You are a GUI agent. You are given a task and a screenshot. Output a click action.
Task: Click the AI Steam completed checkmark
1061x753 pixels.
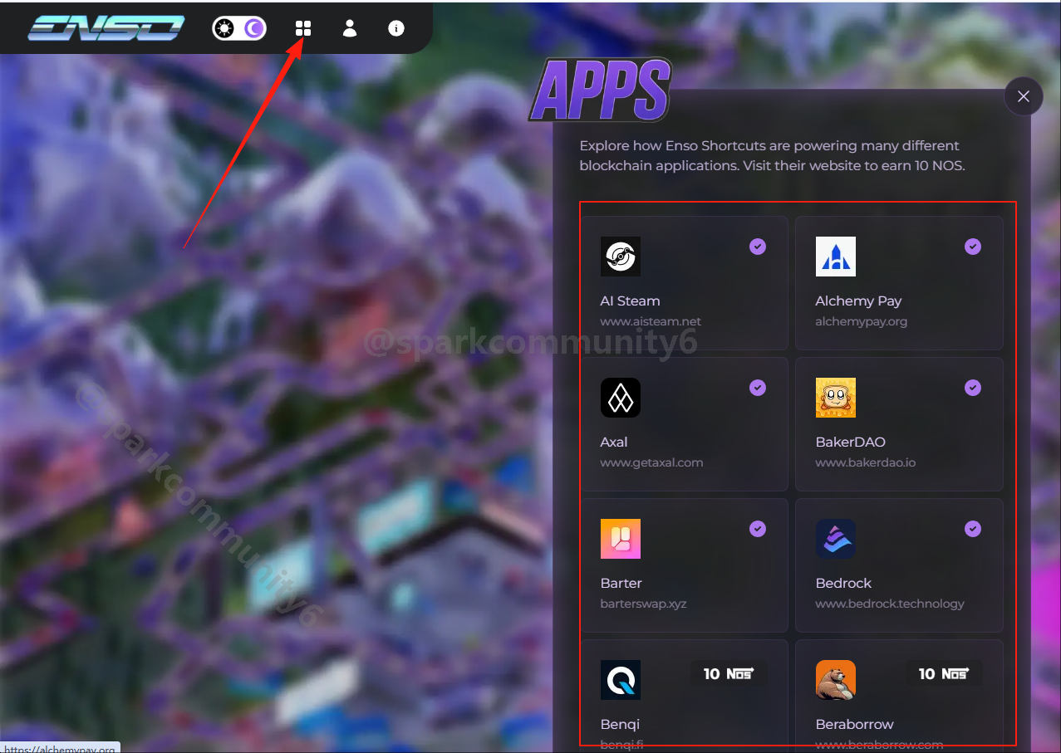click(x=758, y=247)
